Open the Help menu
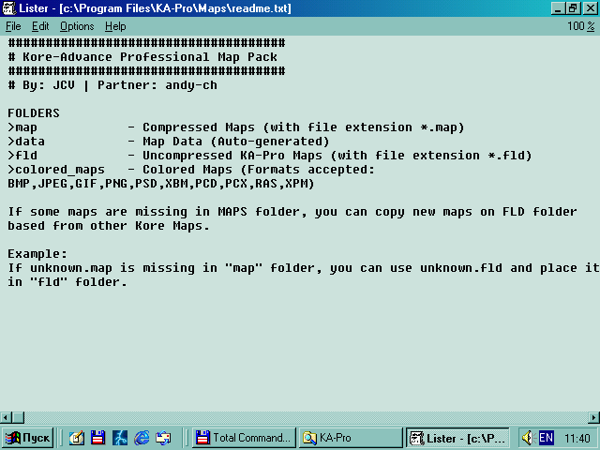The height and width of the screenshot is (450, 600). tap(115, 26)
